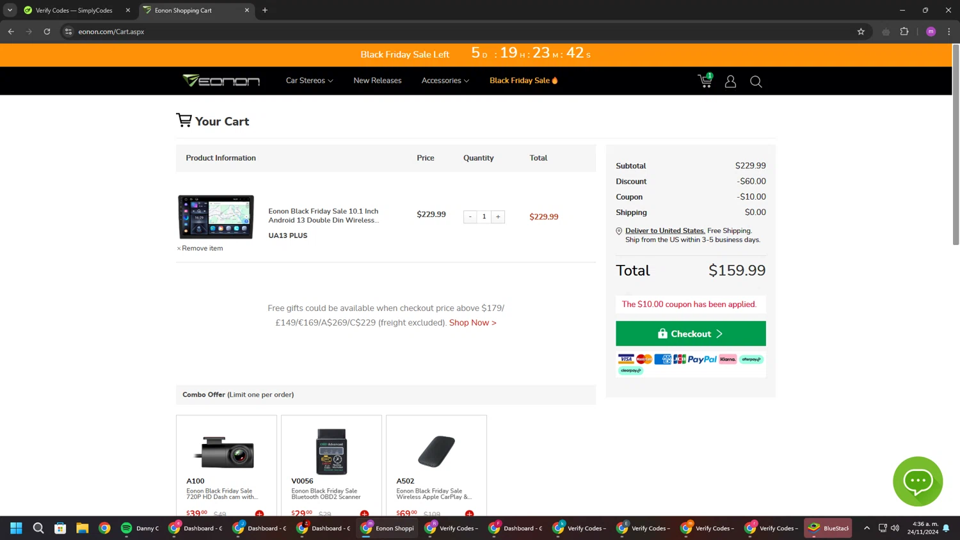This screenshot has width=960, height=540.
Task: Click the Eonon logo
Action: 221,81
